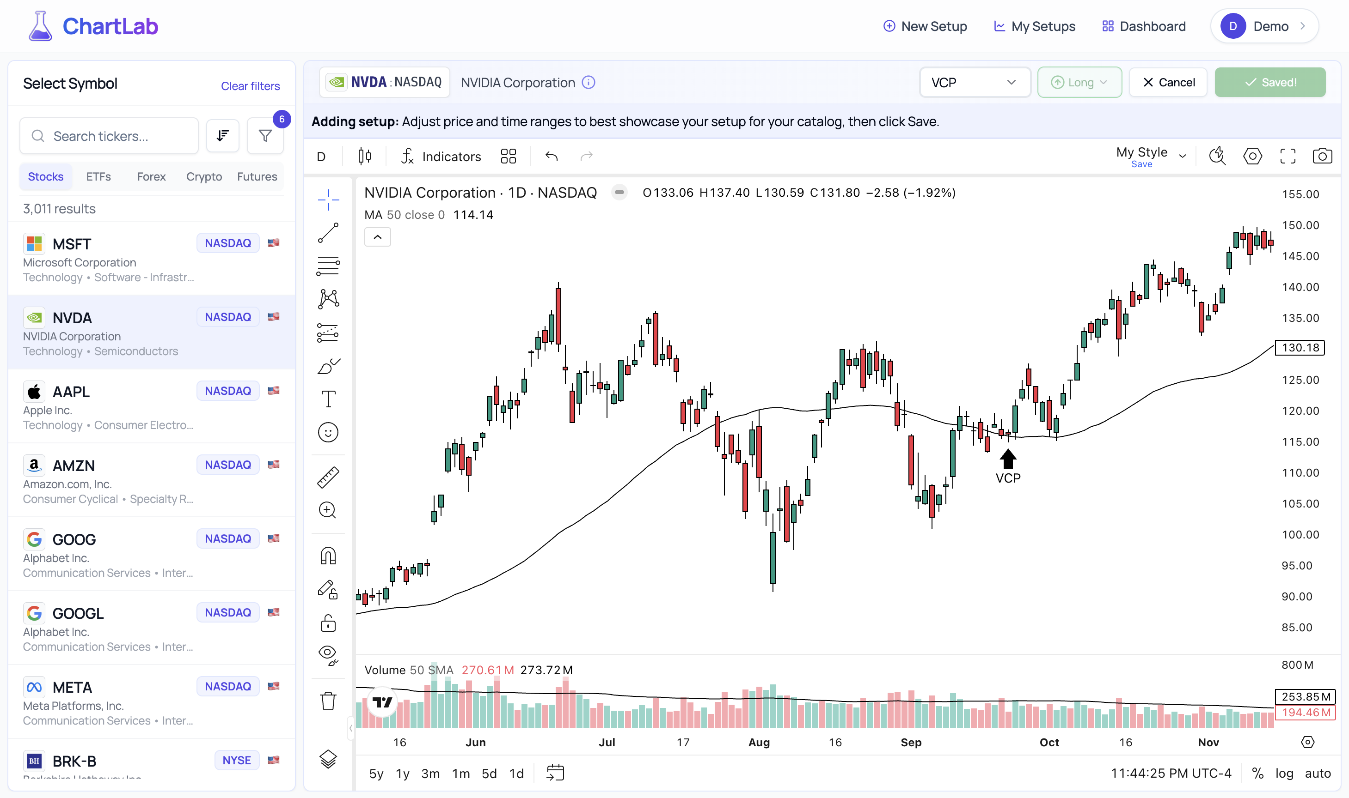This screenshot has height=798, width=1349.
Task: Open the Dashboard link
Action: pos(1143,26)
